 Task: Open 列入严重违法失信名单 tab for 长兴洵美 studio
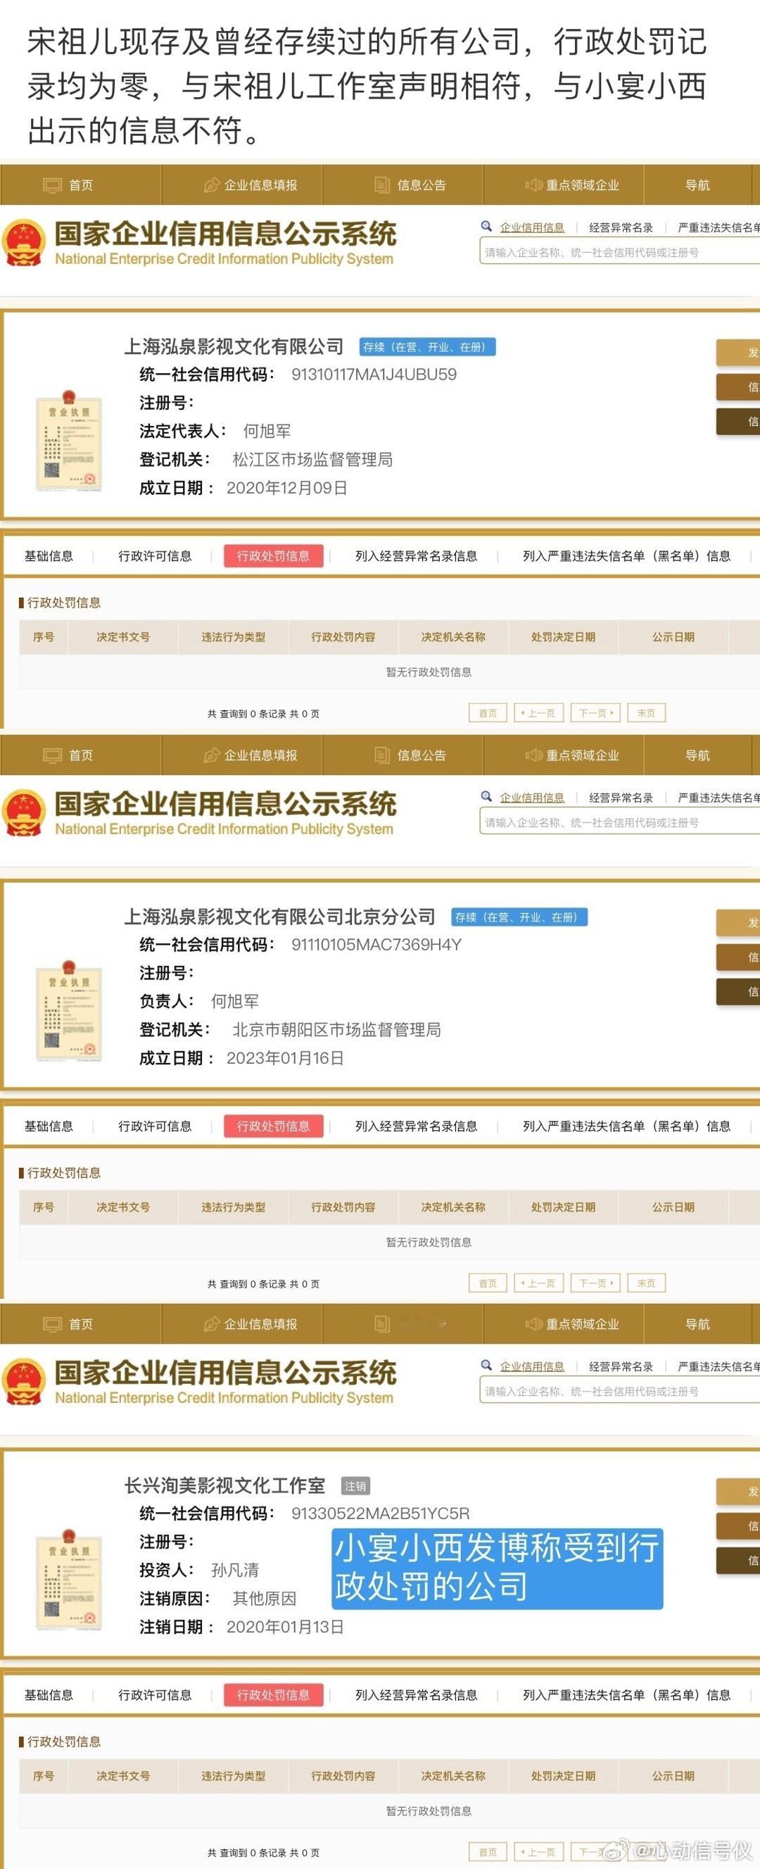click(626, 1695)
